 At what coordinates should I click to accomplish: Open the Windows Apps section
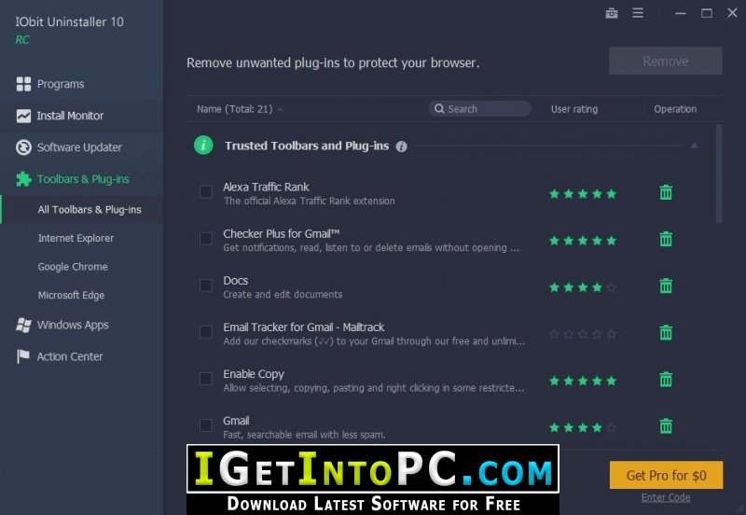coord(73,325)
